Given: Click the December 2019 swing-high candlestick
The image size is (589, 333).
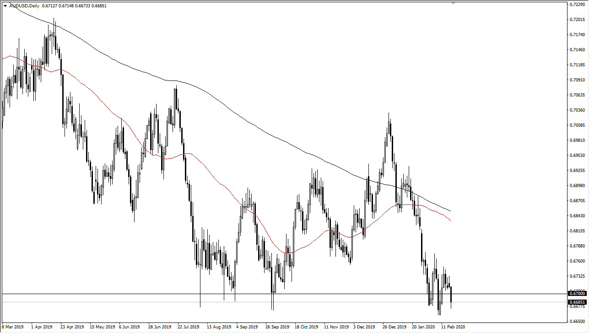Looking at the screenshot, I should (389, 128).
